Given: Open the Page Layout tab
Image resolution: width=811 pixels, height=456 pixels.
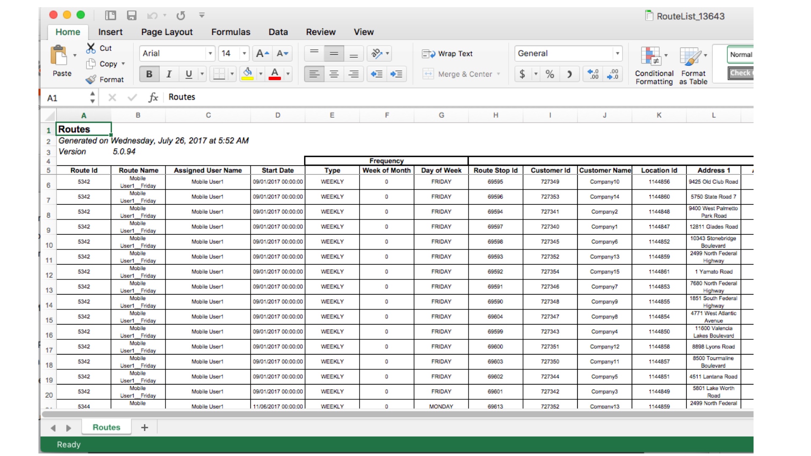Looking at the screenshot, I should [x=167, y=32].
